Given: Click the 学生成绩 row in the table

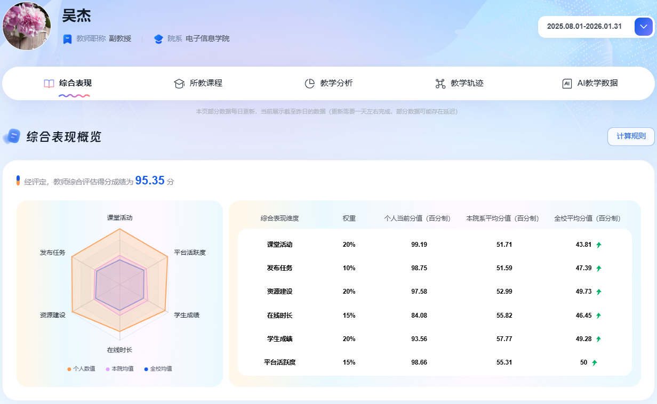Looking at the screenshot, I should click(x=435, y=339).
